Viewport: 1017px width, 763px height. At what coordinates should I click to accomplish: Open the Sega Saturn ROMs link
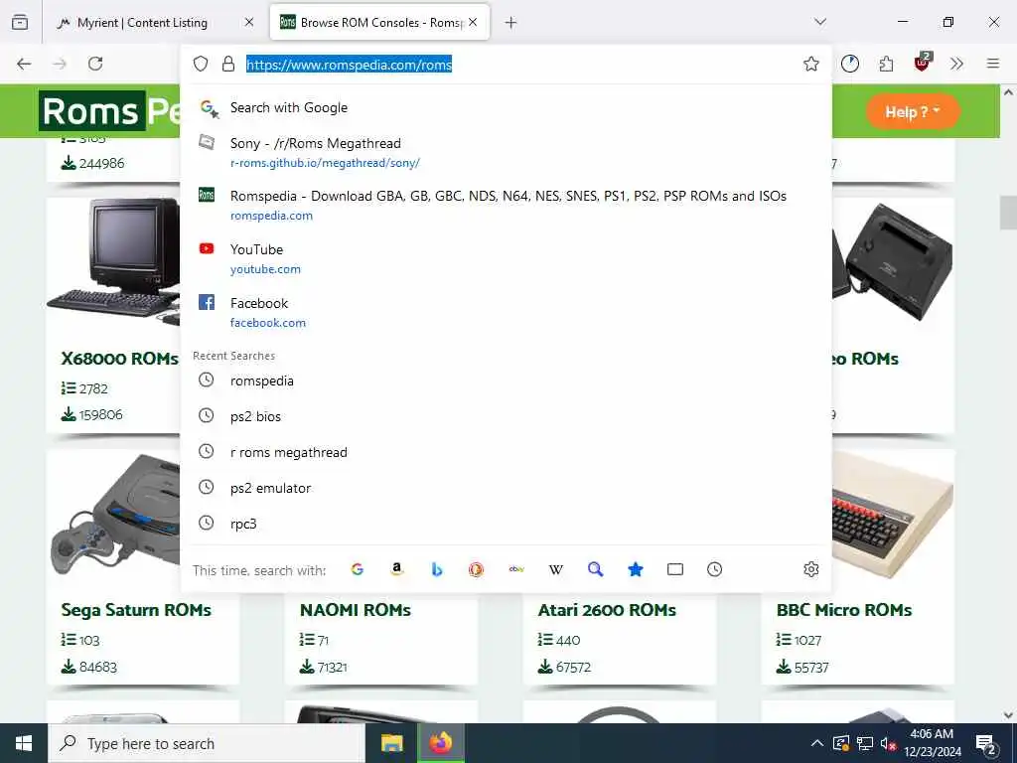point(136,610)
